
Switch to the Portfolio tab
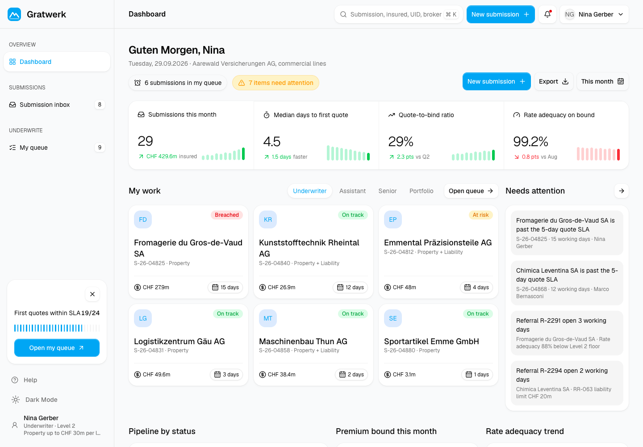[x=422, y=191]
